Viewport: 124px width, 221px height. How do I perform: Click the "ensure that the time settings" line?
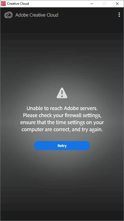(62, 122)
